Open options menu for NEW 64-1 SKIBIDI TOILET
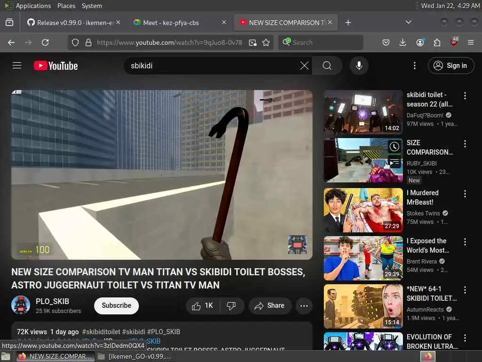The height and width of the screenshot is (362, 482). [x=465, y=290]
